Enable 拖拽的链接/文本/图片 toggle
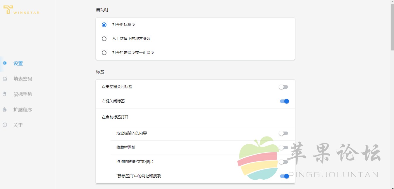Screen dimensions: 394x189 click(x=283, y=162)
